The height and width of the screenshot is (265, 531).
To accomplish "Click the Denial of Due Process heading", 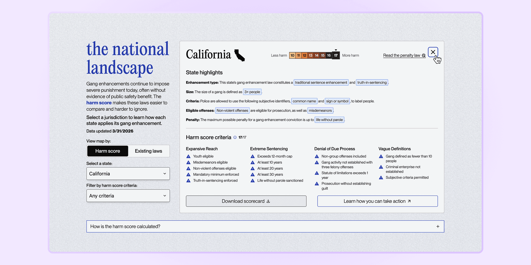I will (335, 149).
